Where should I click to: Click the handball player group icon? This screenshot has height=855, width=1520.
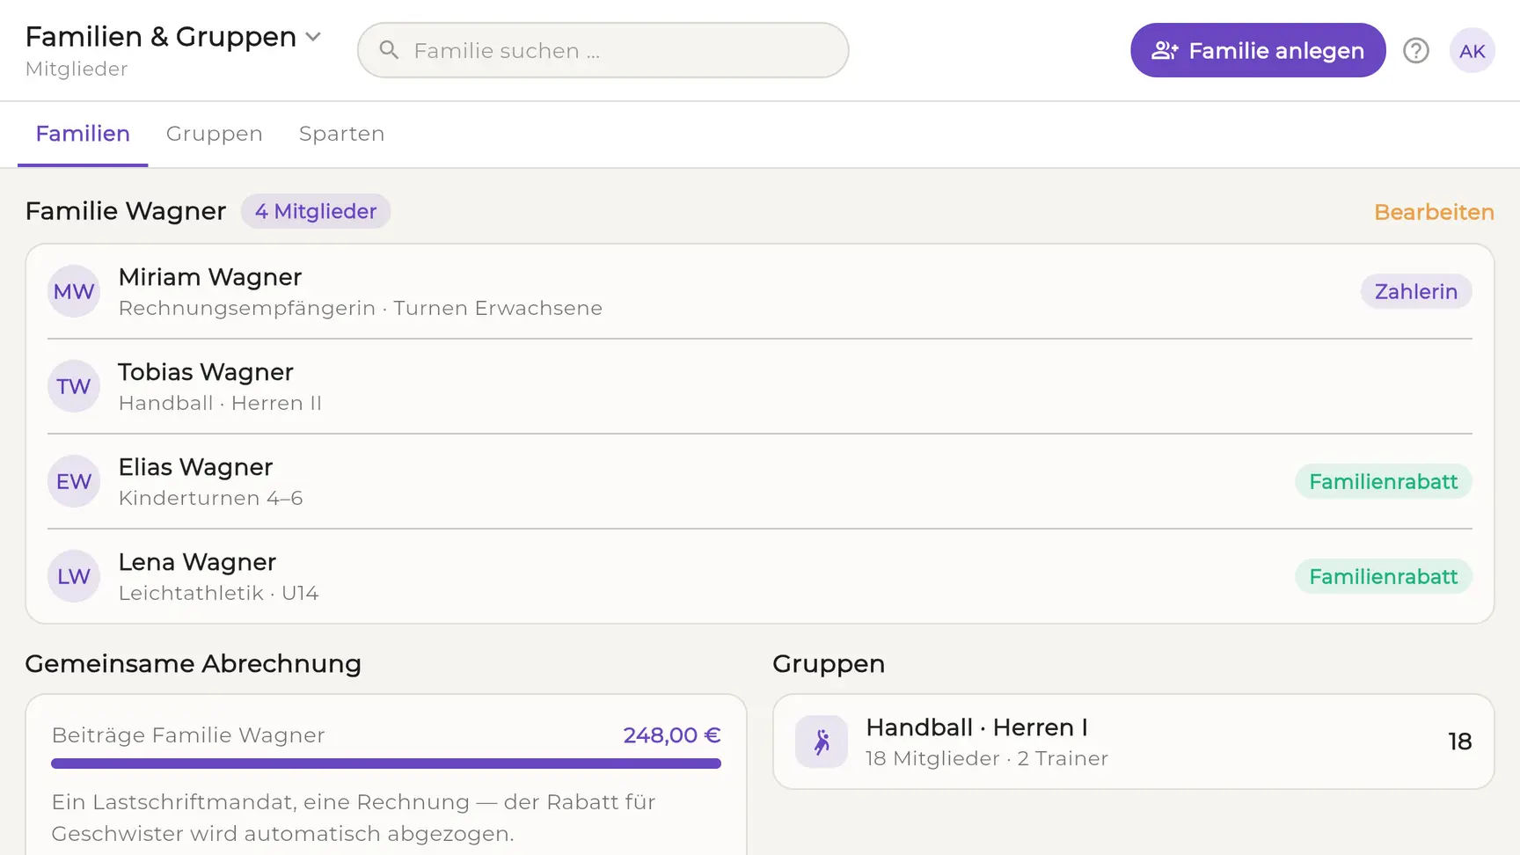[x=822, y=742]
